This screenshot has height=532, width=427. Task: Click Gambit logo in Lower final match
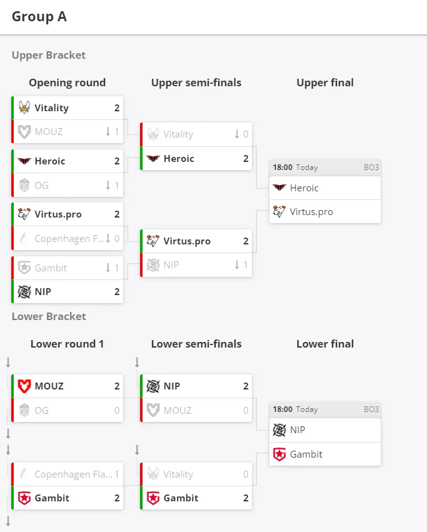tap(279, 454)
